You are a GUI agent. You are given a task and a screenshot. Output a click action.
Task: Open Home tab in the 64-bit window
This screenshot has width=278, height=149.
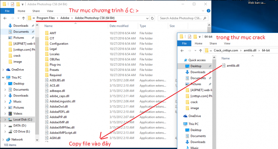coord(198,43)
